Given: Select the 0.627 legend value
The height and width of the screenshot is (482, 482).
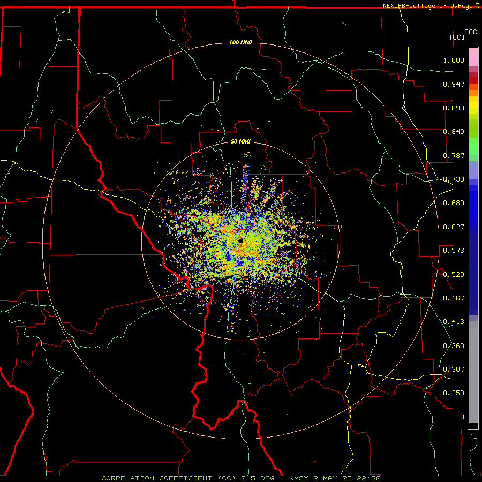Looking at the screenshot, I should point(454,227).
